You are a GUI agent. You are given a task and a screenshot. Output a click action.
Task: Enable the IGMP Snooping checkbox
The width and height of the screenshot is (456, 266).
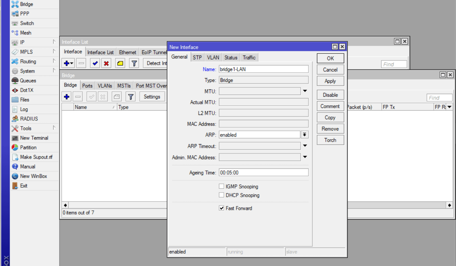(x=221, y=186)
